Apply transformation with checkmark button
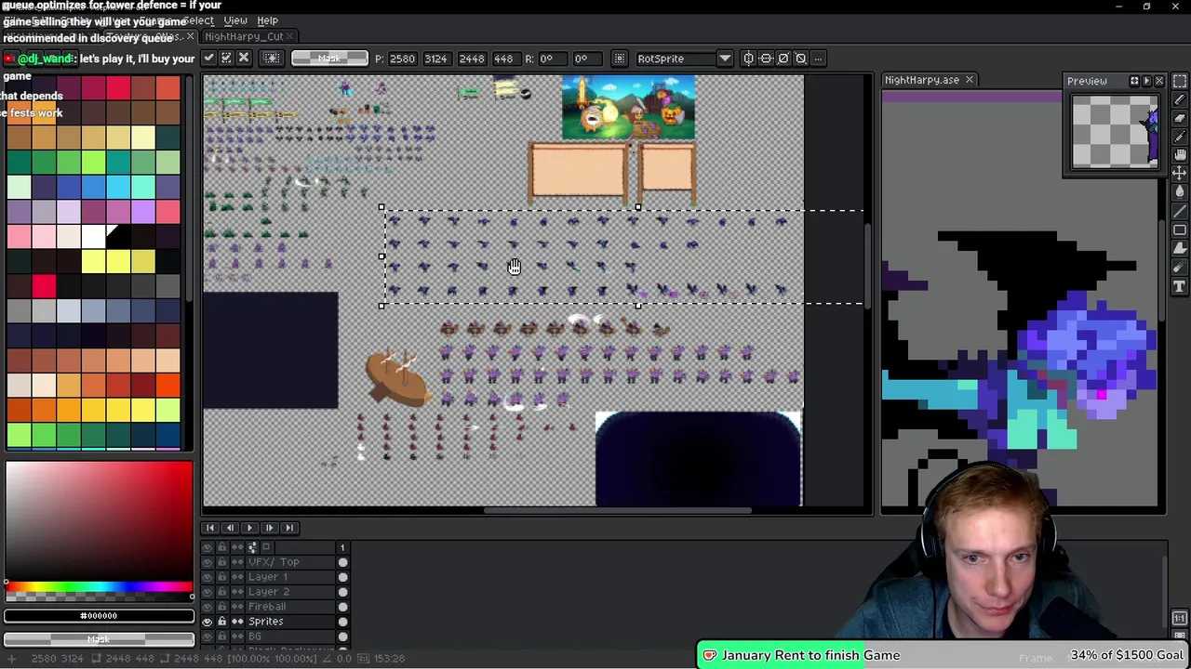 point(209,58)
